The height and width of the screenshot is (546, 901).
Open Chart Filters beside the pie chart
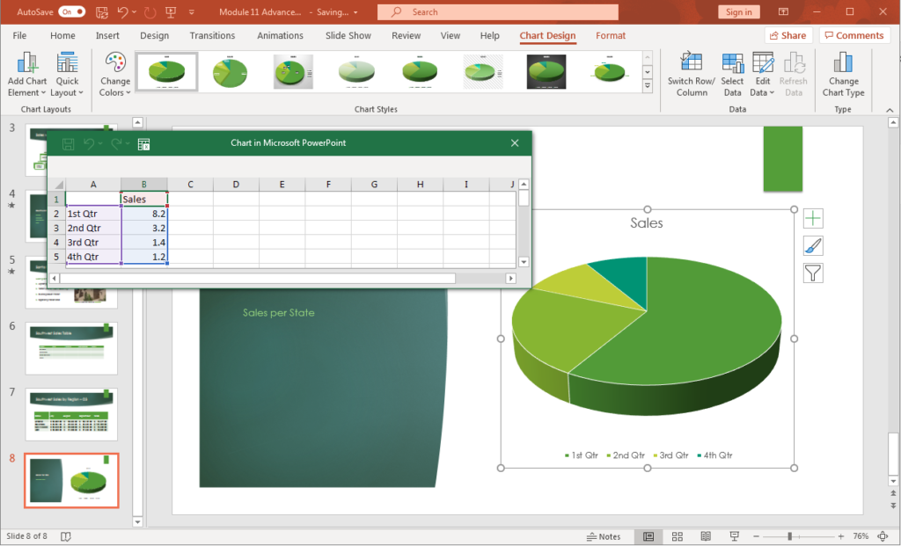click(x=812, y=273)
